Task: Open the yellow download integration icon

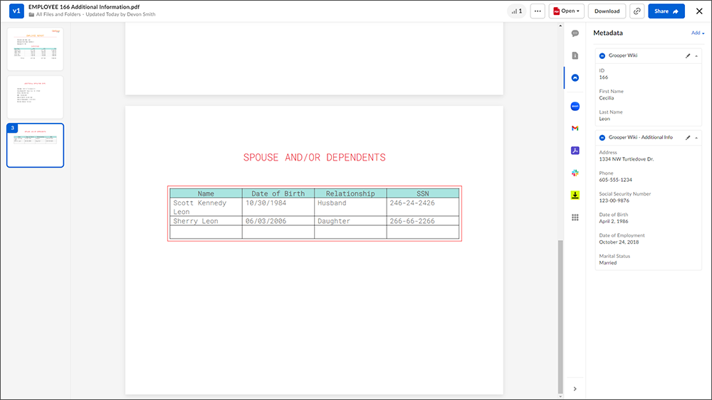Action: point(575,195)
